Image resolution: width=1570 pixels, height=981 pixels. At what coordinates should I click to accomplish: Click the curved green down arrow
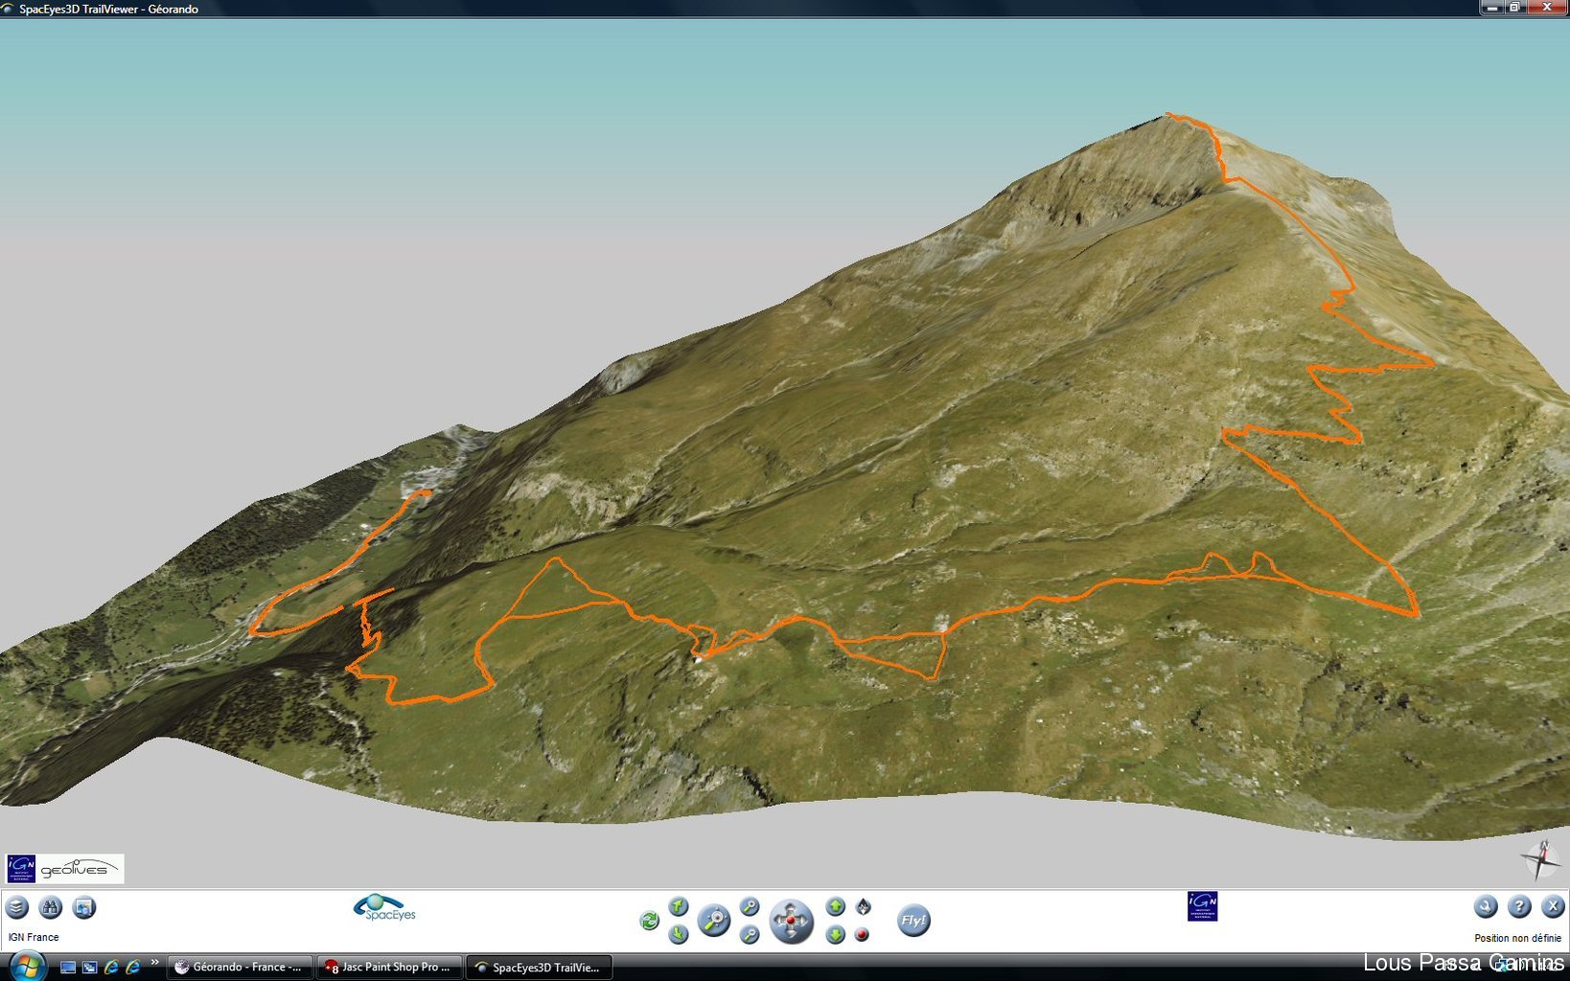click(679, 934)
